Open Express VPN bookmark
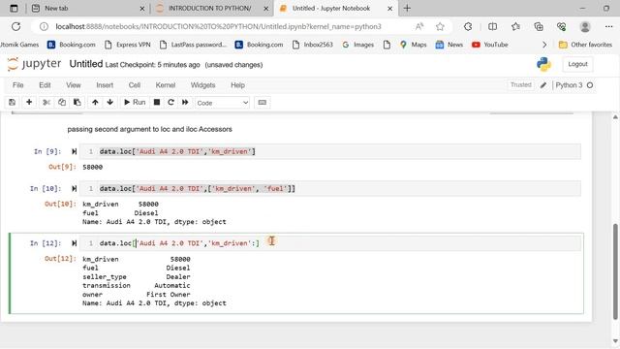The height and width of the screenshot is (349, 620). [128, 45]
